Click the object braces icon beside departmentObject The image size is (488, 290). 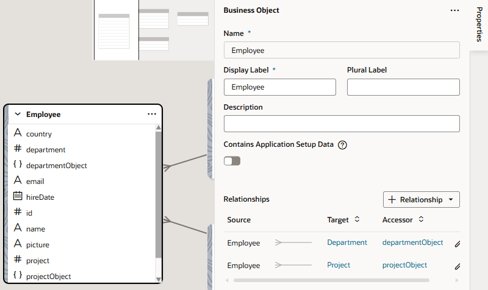click(18, 164)
